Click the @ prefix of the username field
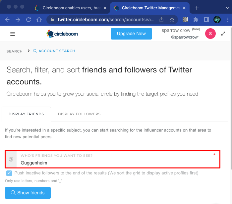This screenshot has width=232, height=204. click(x=11, y=159)
